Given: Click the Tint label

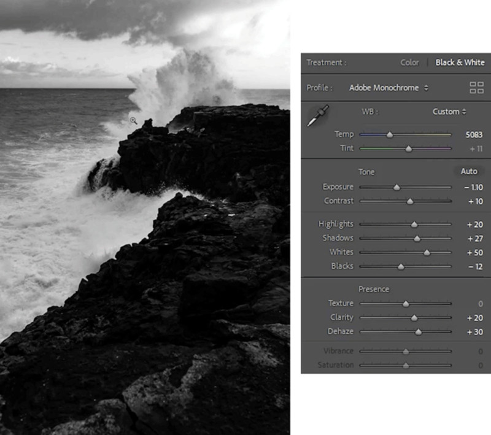Looking at the screenshot, I should (347, 148).
